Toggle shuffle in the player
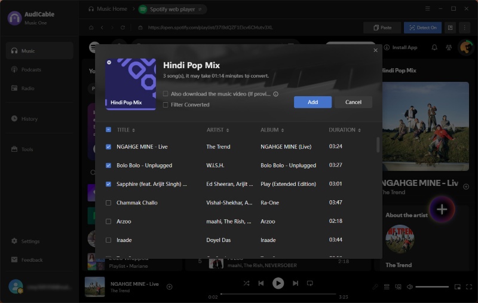 tap(246, 283)
